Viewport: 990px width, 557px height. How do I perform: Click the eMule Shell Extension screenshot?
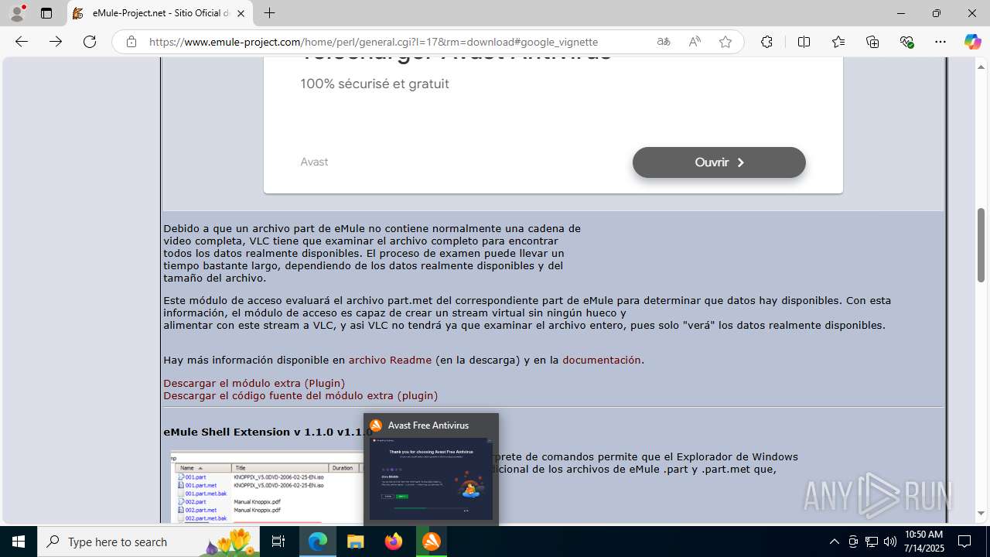tap(267, 487)
